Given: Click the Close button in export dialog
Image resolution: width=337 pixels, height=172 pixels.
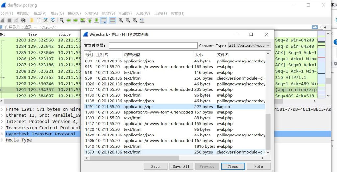Looking at the screenshot, I should point(233,166).
